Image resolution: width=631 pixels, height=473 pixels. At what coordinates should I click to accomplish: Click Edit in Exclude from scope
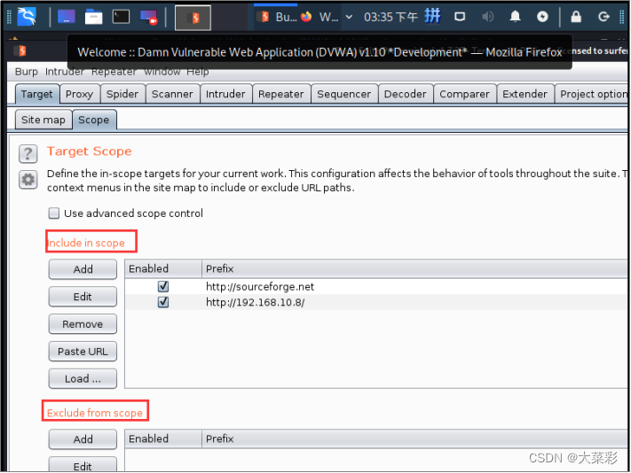tap(83, 465)
